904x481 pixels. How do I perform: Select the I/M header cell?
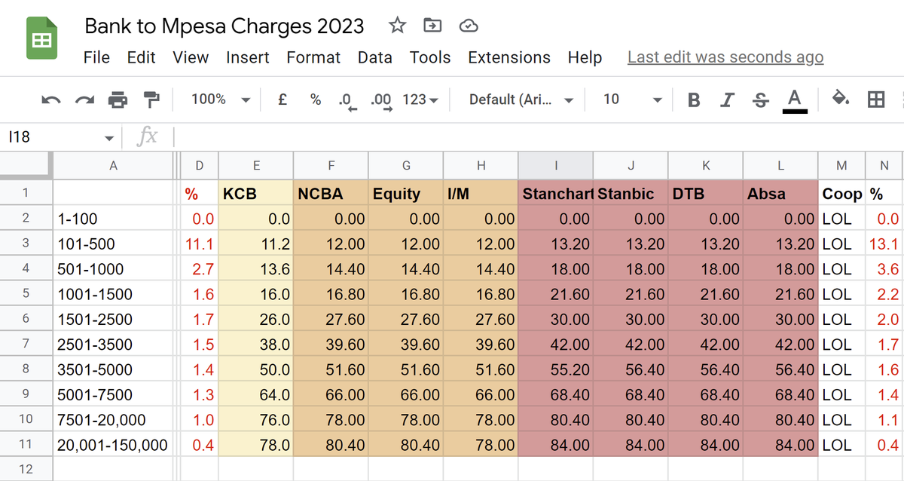coord(481,193)
